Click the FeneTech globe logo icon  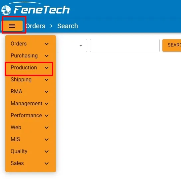tap(6, 10)
